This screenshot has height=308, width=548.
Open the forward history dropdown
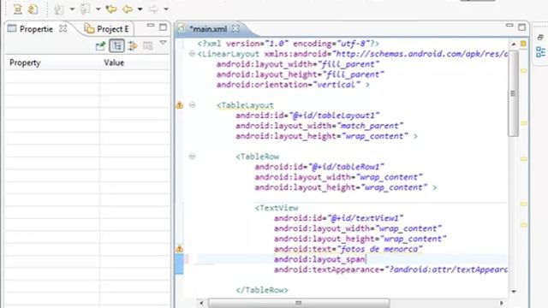(x=166, y=9)
